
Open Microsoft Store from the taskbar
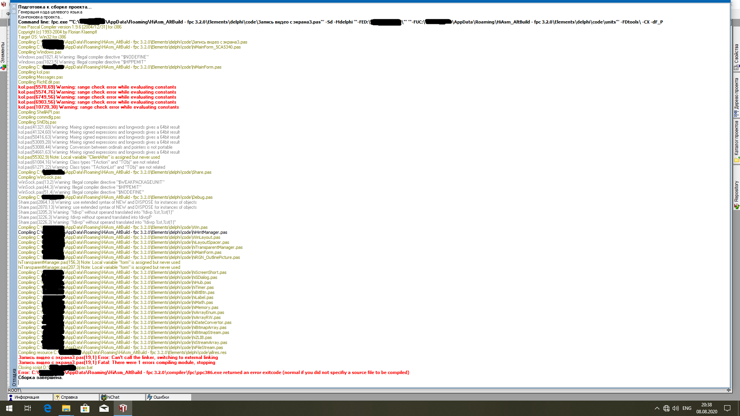click(x=85, y=408)
